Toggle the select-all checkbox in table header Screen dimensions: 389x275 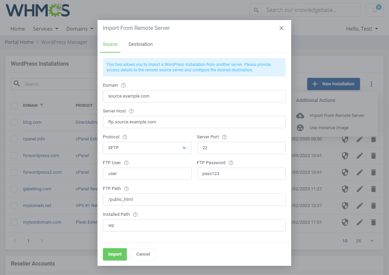coord(14,105)
